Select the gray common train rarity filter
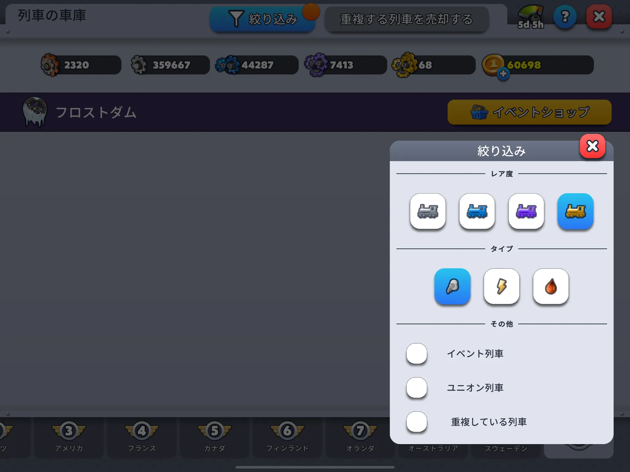The width and height of the screenshot is (630, 472). (428, 211)
